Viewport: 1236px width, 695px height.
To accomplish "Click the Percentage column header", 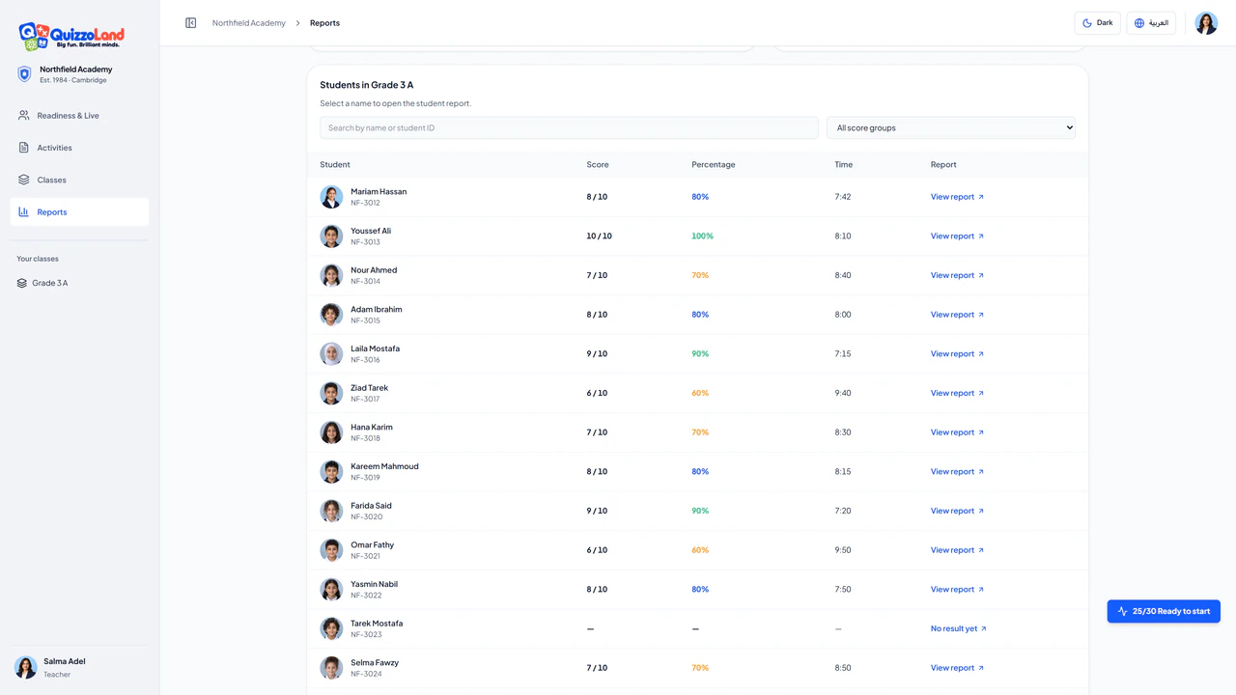I will click(x=714, y=165).
